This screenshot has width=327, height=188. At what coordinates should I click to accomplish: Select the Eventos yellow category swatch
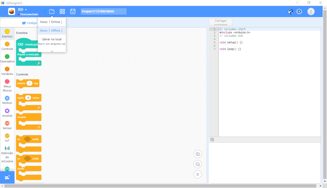coord(7,32)
